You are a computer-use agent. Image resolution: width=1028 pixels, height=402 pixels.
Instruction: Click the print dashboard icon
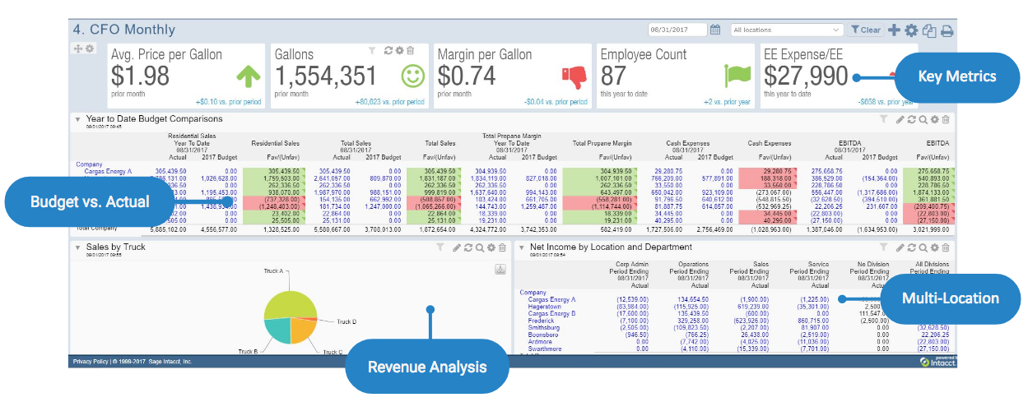tap(947, 30)
